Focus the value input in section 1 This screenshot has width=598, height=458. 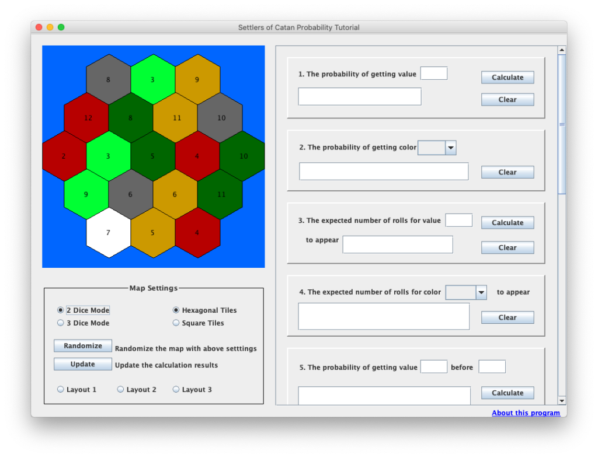[434, 73]
